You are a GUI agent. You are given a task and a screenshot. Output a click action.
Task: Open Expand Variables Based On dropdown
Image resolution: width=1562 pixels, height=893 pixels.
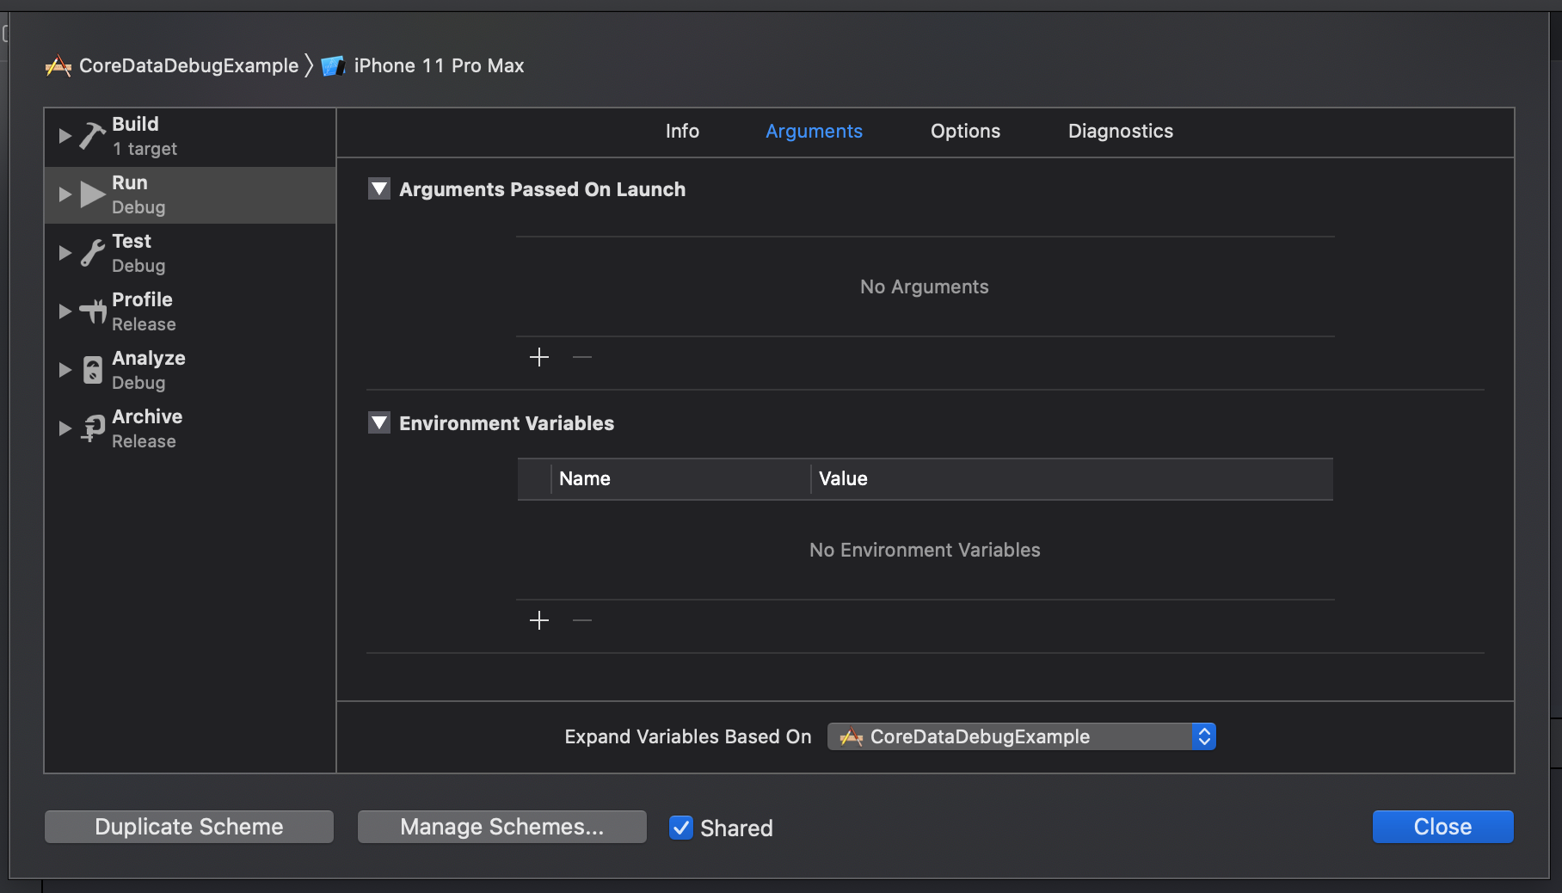coord(1021,736)
